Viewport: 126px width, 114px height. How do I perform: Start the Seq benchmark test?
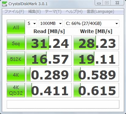16,43
